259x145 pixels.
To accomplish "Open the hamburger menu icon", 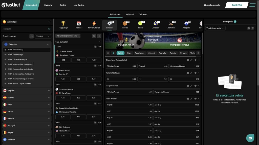I will point(252,5).
